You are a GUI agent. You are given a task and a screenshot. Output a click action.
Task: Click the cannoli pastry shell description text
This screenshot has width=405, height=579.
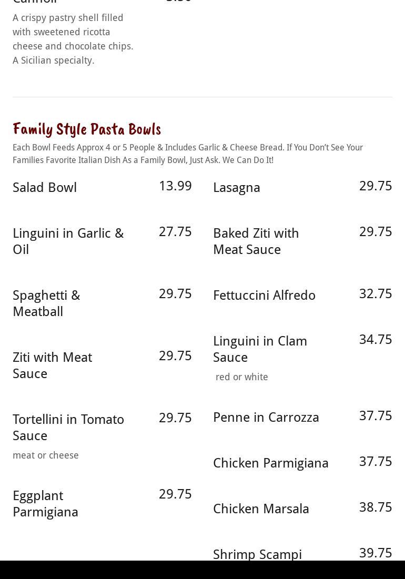coord(73,39)
